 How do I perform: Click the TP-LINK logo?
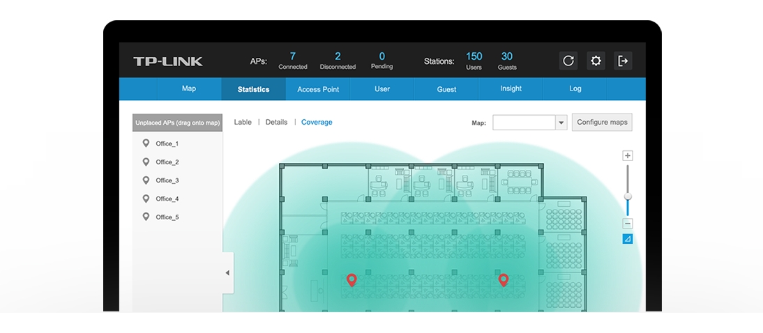pos(168,61)
